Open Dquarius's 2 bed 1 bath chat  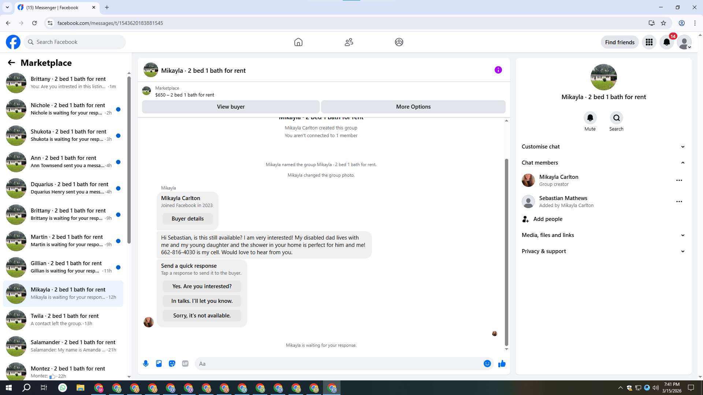tap(63, 188)
